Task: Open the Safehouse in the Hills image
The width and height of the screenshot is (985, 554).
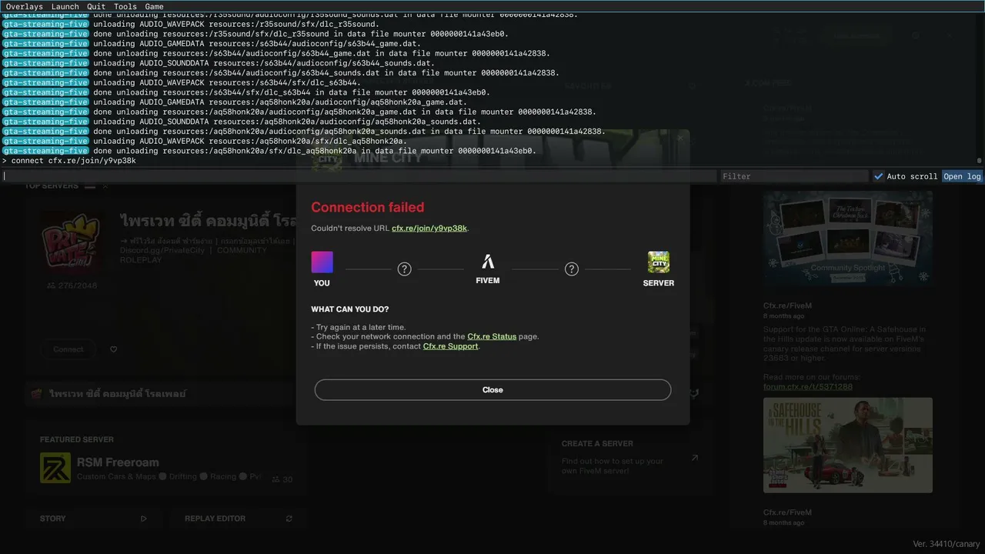Action: (x=848, y=445)
